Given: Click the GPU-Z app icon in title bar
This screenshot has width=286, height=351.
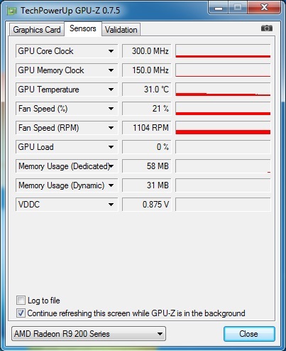Looking at the screenshot, I should [12, 11].
